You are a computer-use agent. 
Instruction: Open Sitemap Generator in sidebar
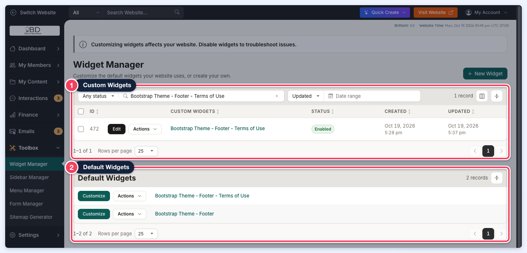(31, 217)
